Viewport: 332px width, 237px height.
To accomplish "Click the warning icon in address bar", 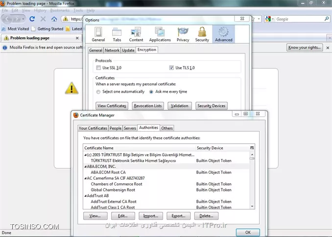I will [66, 19].
